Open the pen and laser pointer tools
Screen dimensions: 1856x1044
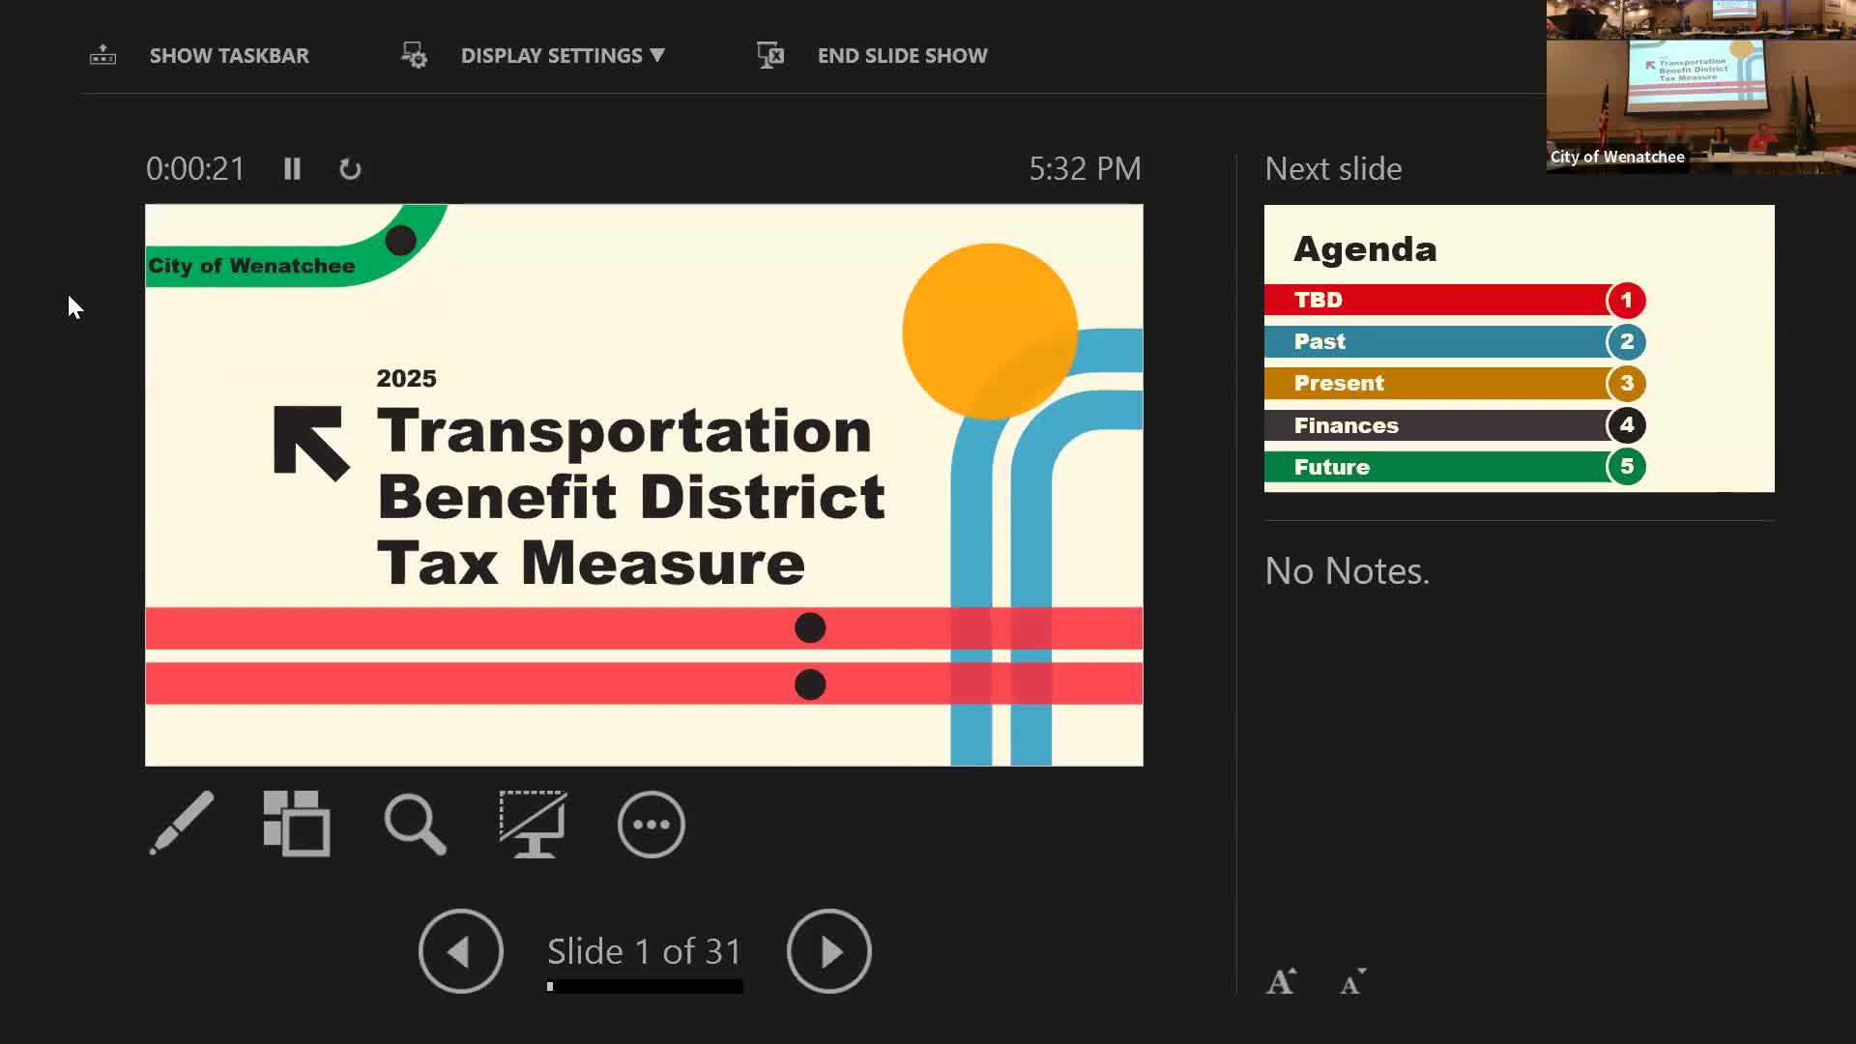pyautogui.click(x=182, y=824)
